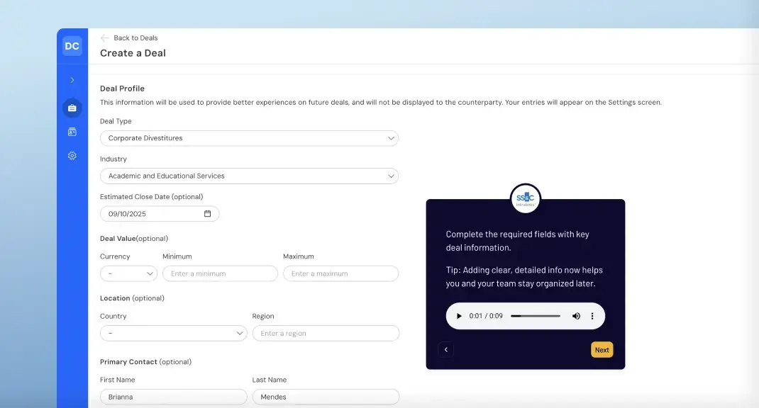
Task: Click the Region input field
Action: tap(326, 333)
